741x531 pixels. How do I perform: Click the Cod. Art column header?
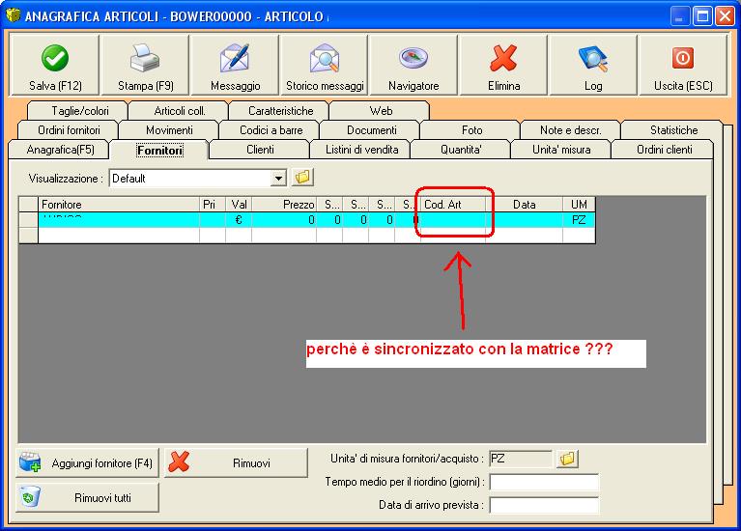point(453,205)
